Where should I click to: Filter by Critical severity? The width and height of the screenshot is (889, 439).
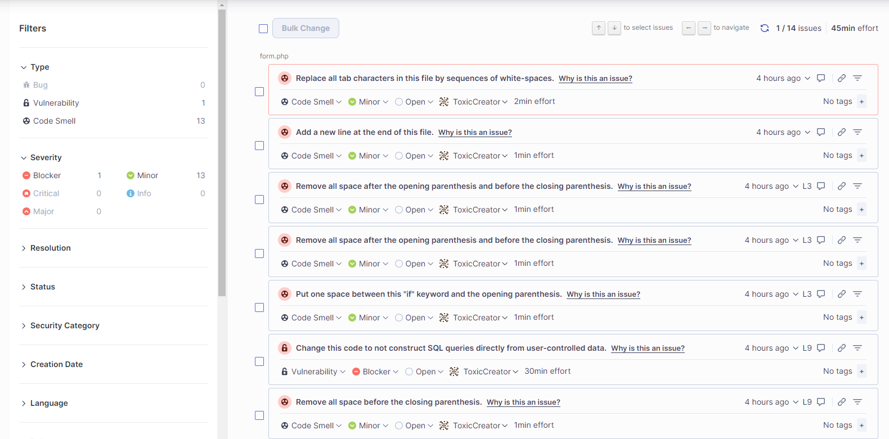(62, 193)
